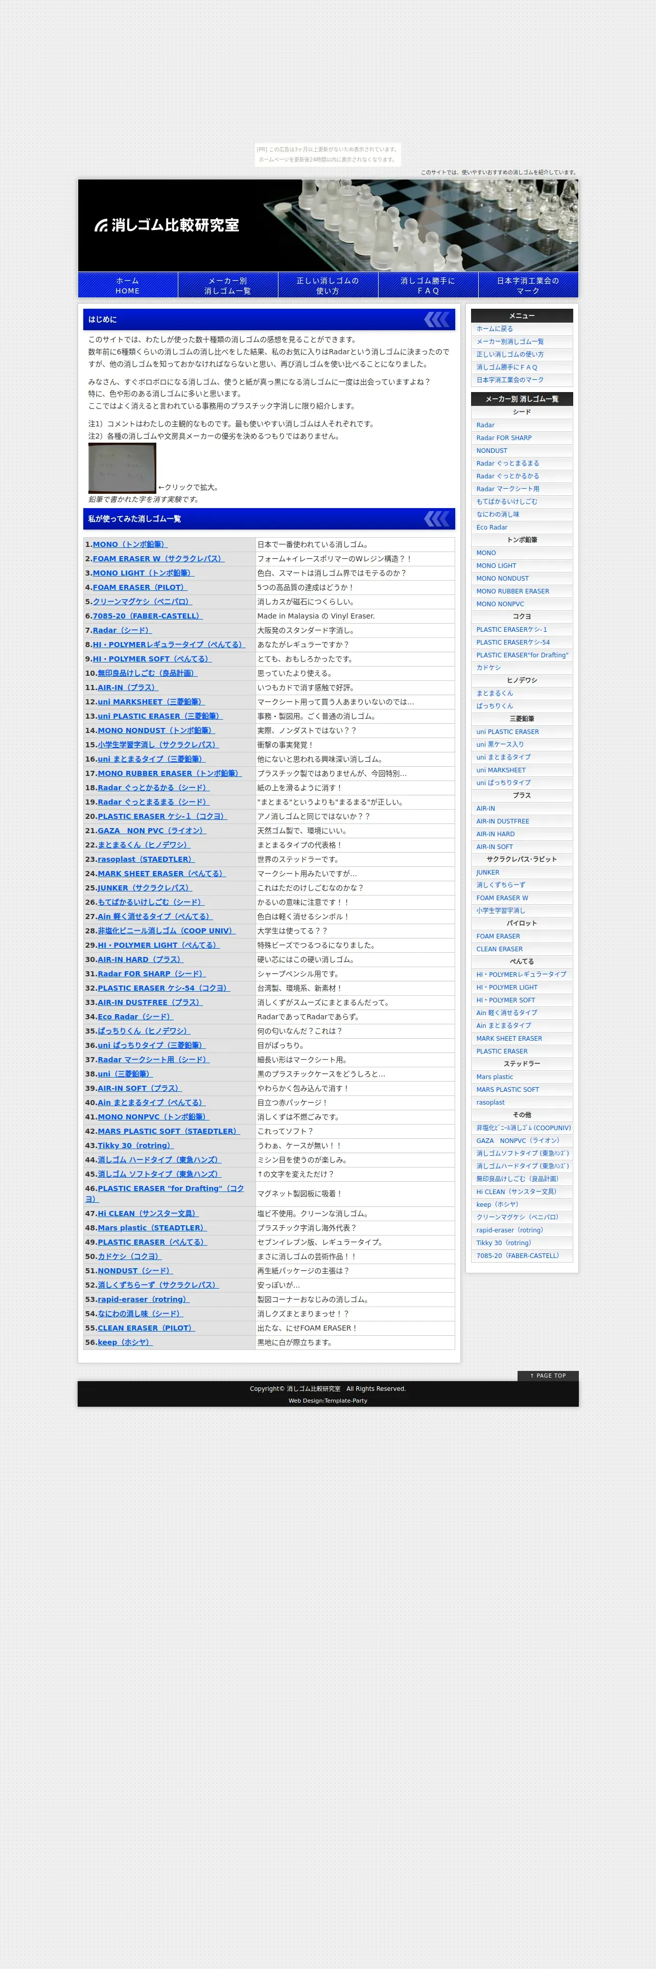This screenshot has height=1969, width=656.
Task: Click the PAGE TOP button
Action: (x=548, y=1376)
